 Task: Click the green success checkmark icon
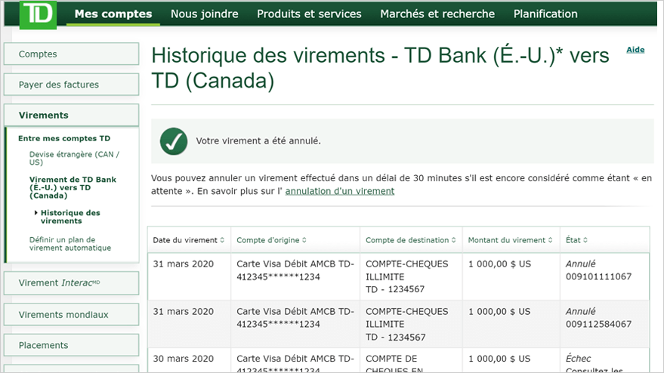click(x=174, y=140)
